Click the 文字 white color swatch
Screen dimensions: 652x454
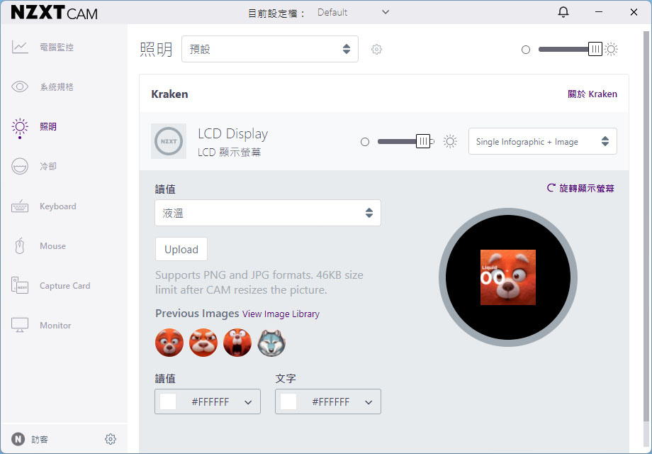coord(288,402)
